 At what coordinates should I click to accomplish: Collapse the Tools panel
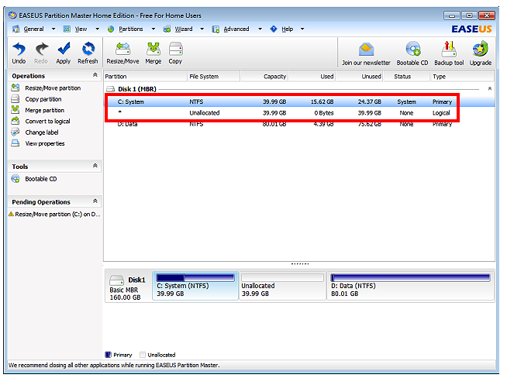tap(95, 166)
